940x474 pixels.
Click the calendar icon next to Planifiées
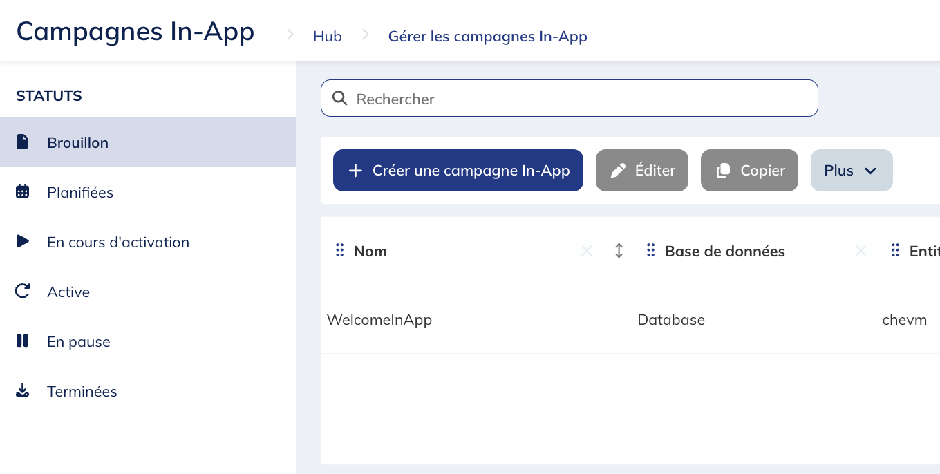tap(22, 192)
